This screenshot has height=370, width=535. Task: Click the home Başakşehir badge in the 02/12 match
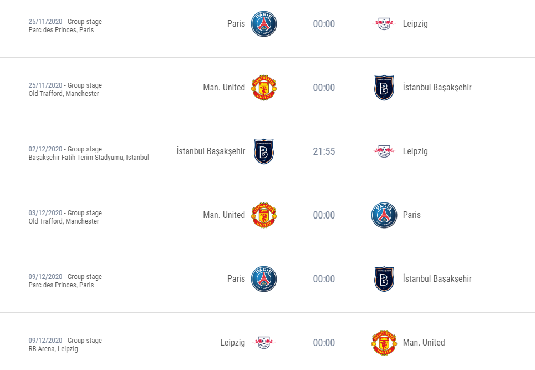(x=264, y=151)
